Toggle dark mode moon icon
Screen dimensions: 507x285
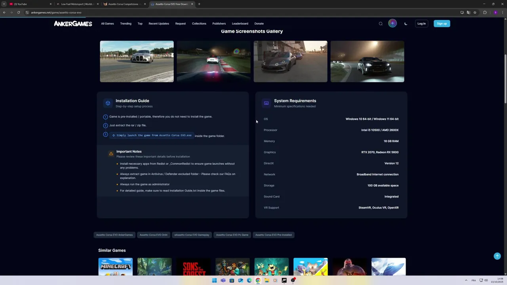point(406,24)
